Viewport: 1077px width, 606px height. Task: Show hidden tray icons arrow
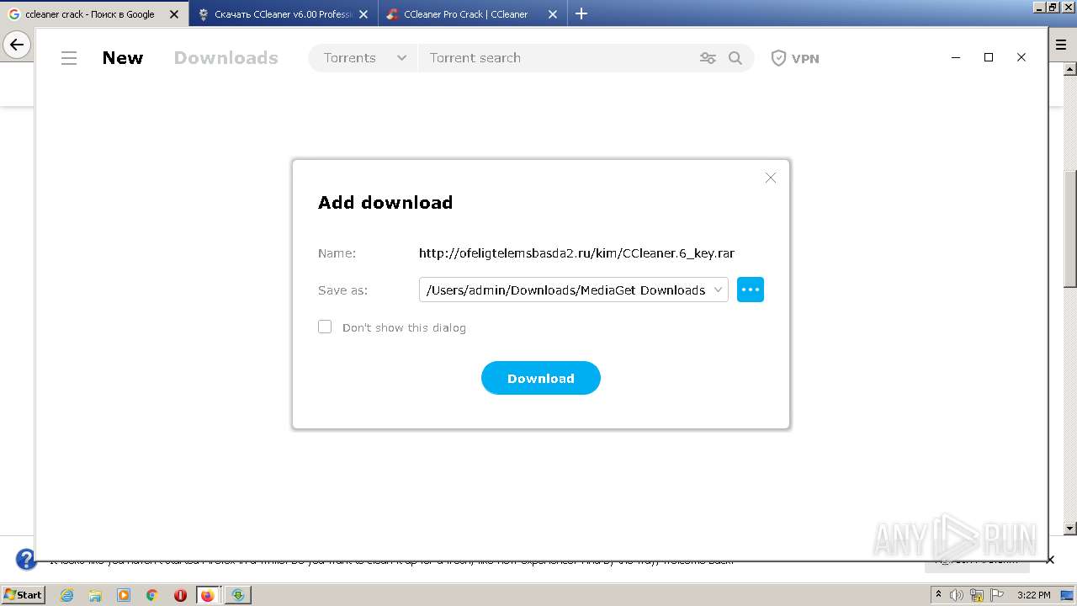coord(939,595)
